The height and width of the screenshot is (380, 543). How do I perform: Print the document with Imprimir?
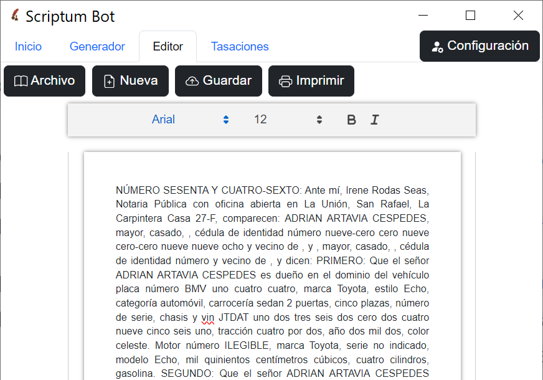point(311,81)
